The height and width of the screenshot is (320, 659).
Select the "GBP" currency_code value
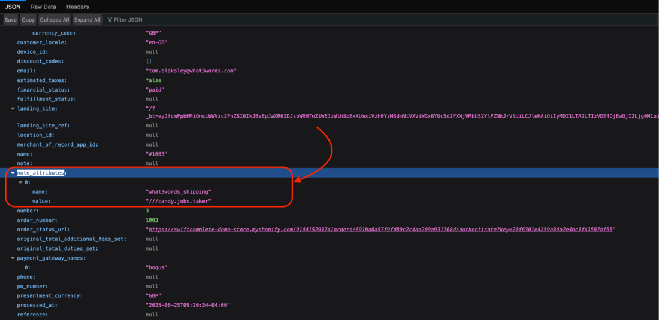click(x=153, y=33)
